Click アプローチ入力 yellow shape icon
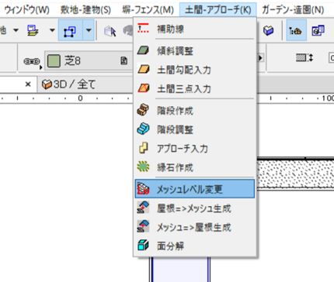Viewport: 334px width, 282px height. [143, 148]
